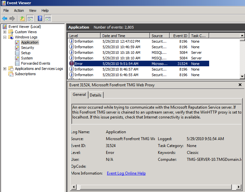Click the Keywords value Classic
Screen dimensions: 245x192
(193, 153)
